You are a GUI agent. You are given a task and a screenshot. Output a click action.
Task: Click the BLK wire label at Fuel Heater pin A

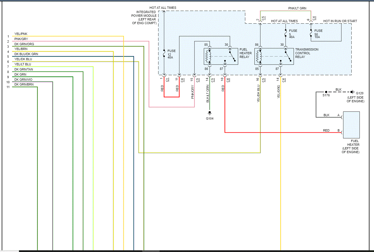coord(326,115)
